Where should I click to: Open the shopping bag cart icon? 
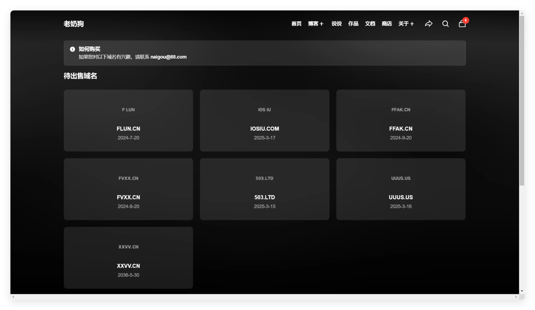point(462,24)
